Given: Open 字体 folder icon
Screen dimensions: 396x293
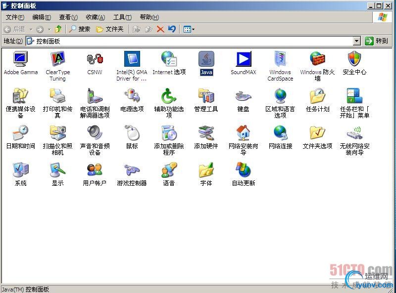Looking at the screenshot, I should 206,170.
